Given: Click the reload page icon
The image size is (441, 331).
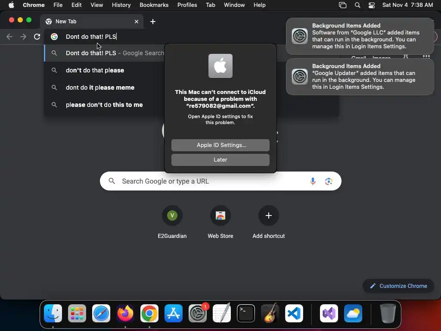Looking at the screenshot, I should click(x=37, y=37).
